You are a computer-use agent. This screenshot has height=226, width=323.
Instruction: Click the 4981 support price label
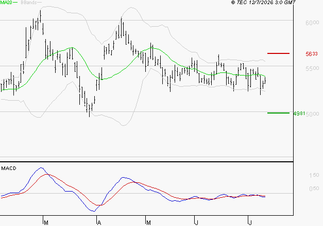coord(299,114)
